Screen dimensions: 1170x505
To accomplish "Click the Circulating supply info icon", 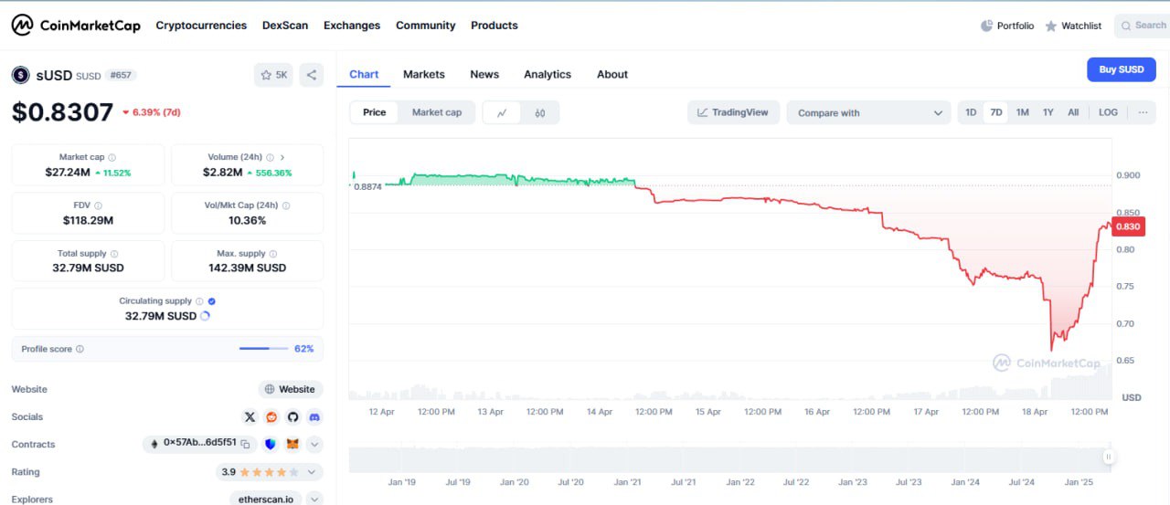I will point(199,301).
